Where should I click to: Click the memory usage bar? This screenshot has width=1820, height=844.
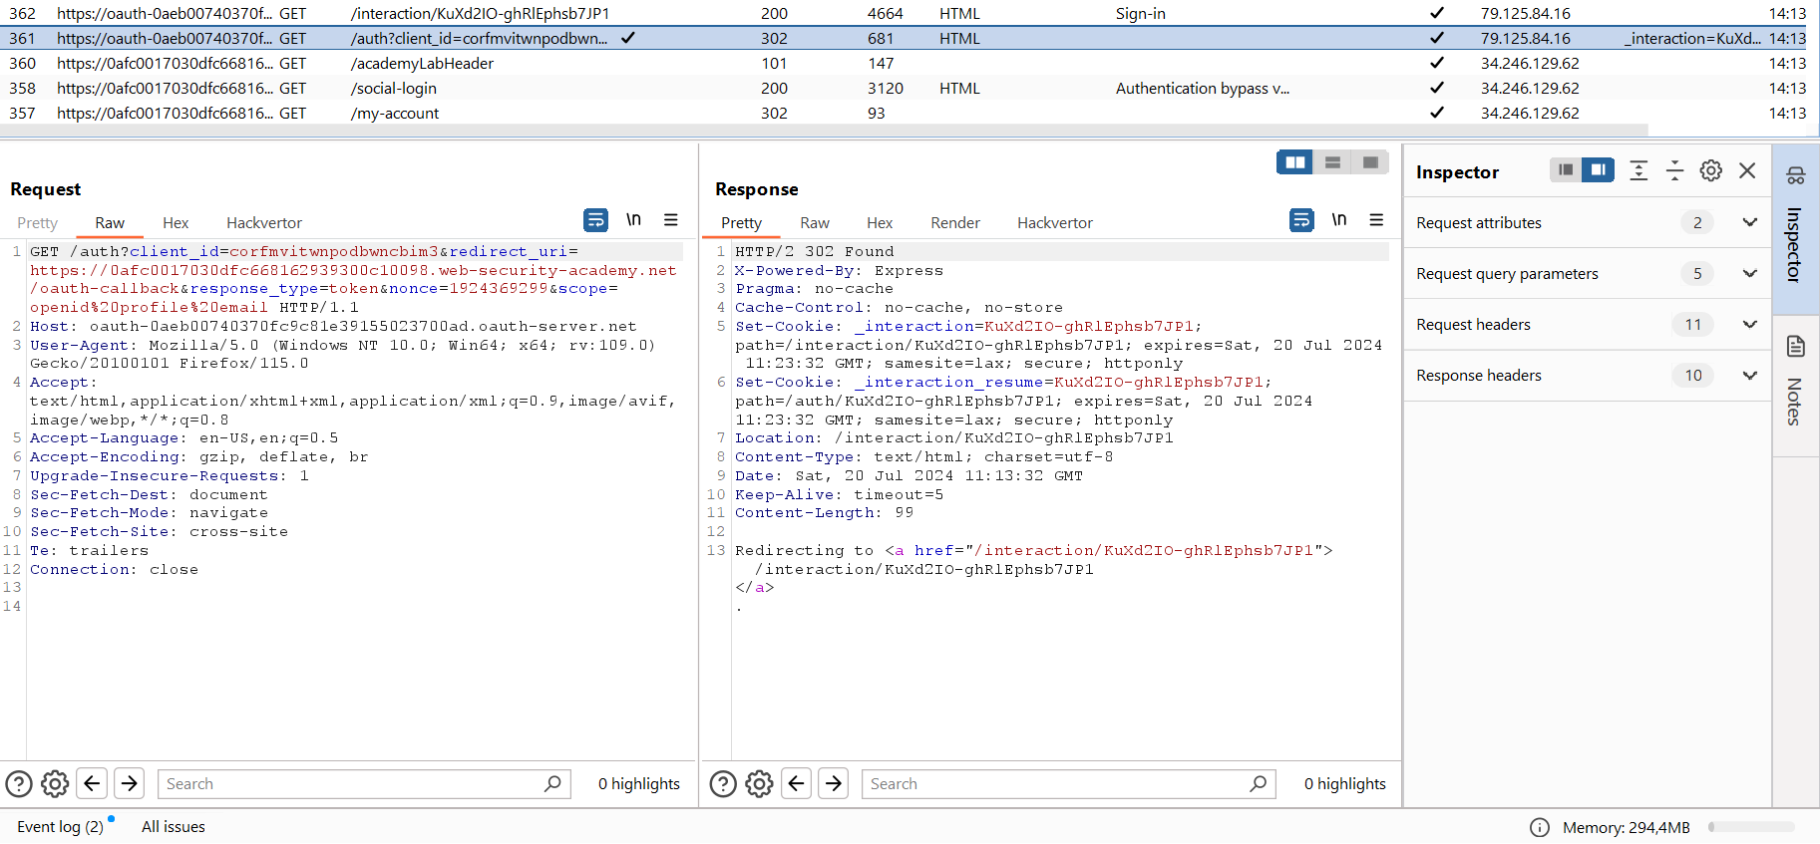1751,827
